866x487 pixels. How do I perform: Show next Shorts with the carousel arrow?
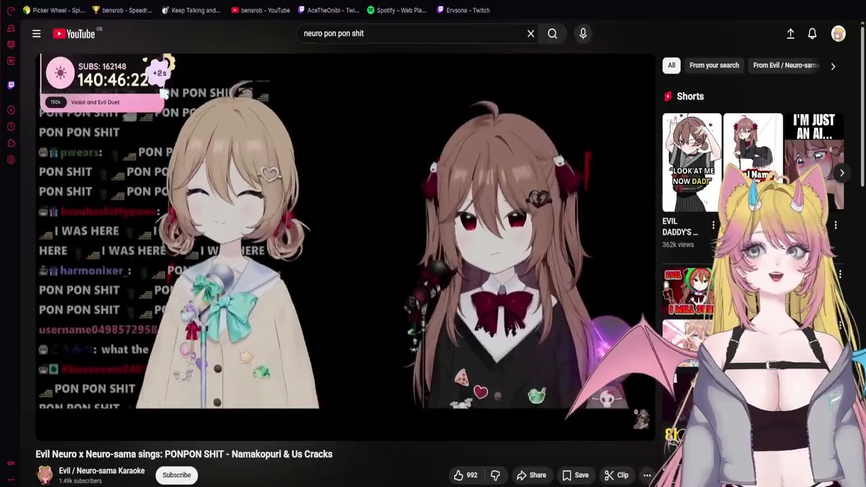point(842,173)
